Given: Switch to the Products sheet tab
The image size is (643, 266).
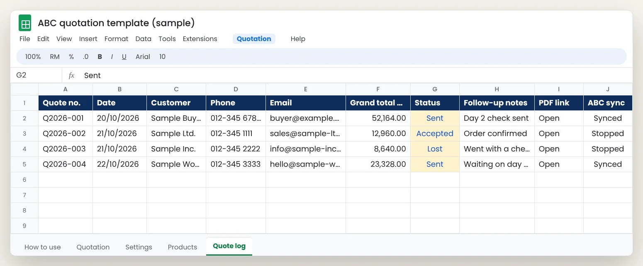Looking at the screenshot, I should pos(183,247).
